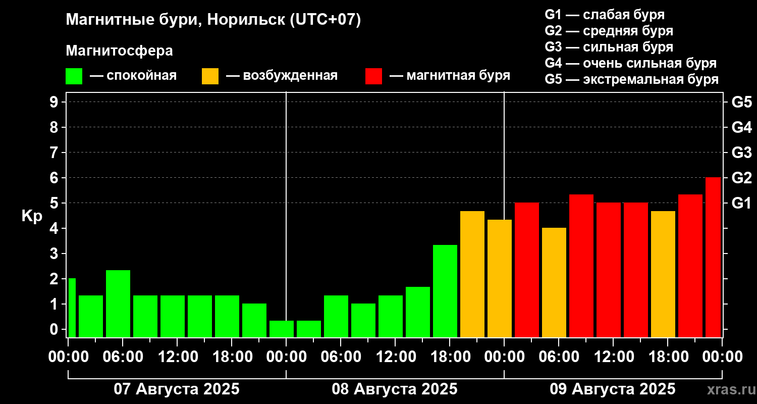Click the '06:00' time label for 09 Августа
757x404 pixels.
click(x=559, y=357)
